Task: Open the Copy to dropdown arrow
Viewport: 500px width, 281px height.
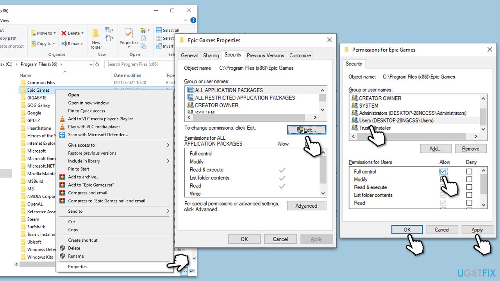Action: [x=54, y=44]
